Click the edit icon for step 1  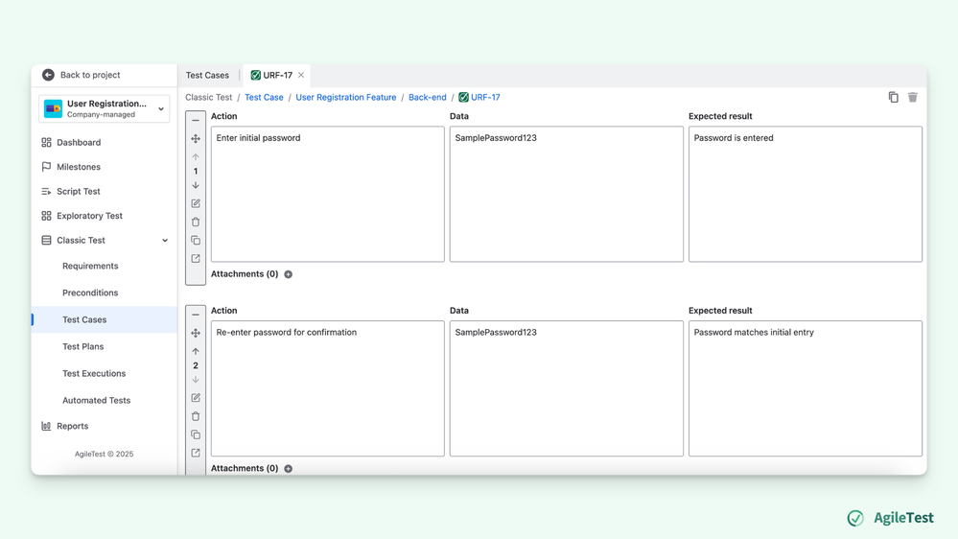[196, 203]
